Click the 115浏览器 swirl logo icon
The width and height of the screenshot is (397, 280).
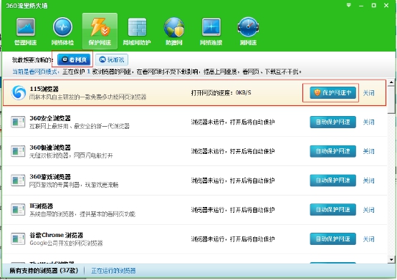click(x=19, y=93)
